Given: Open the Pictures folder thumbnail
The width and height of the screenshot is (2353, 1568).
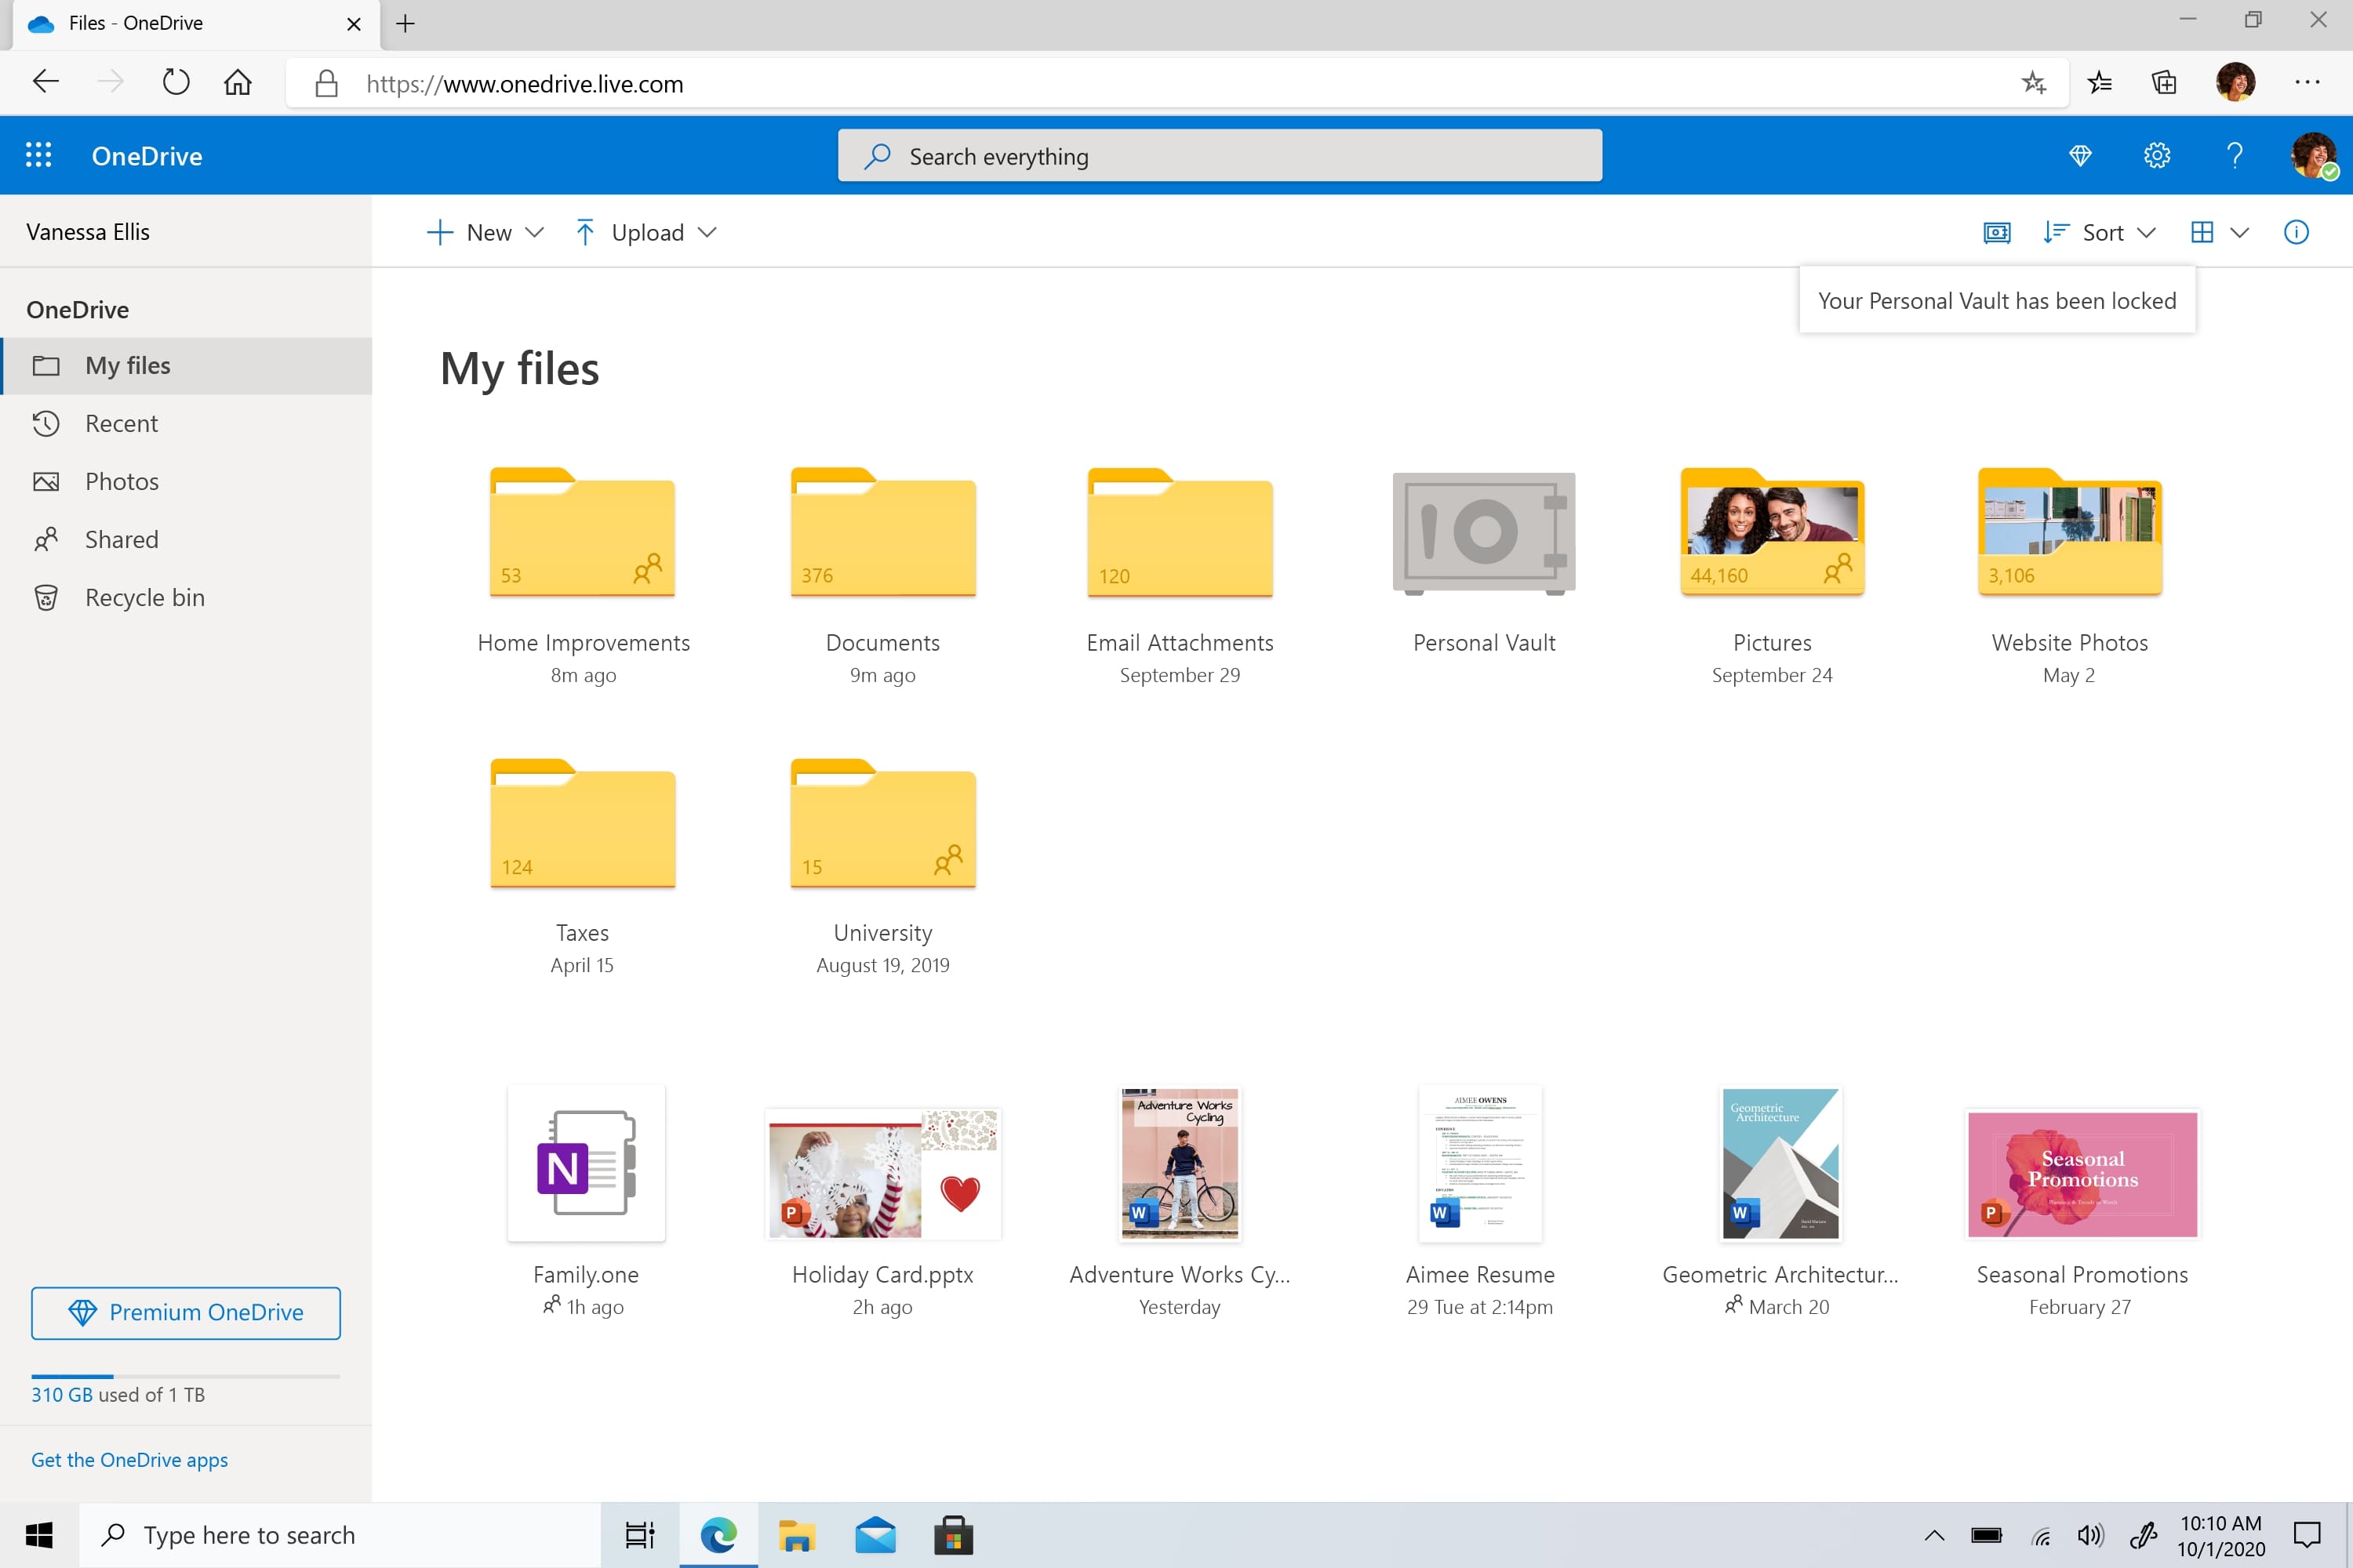Looking at the screenshot, I should click(1772, 532).
